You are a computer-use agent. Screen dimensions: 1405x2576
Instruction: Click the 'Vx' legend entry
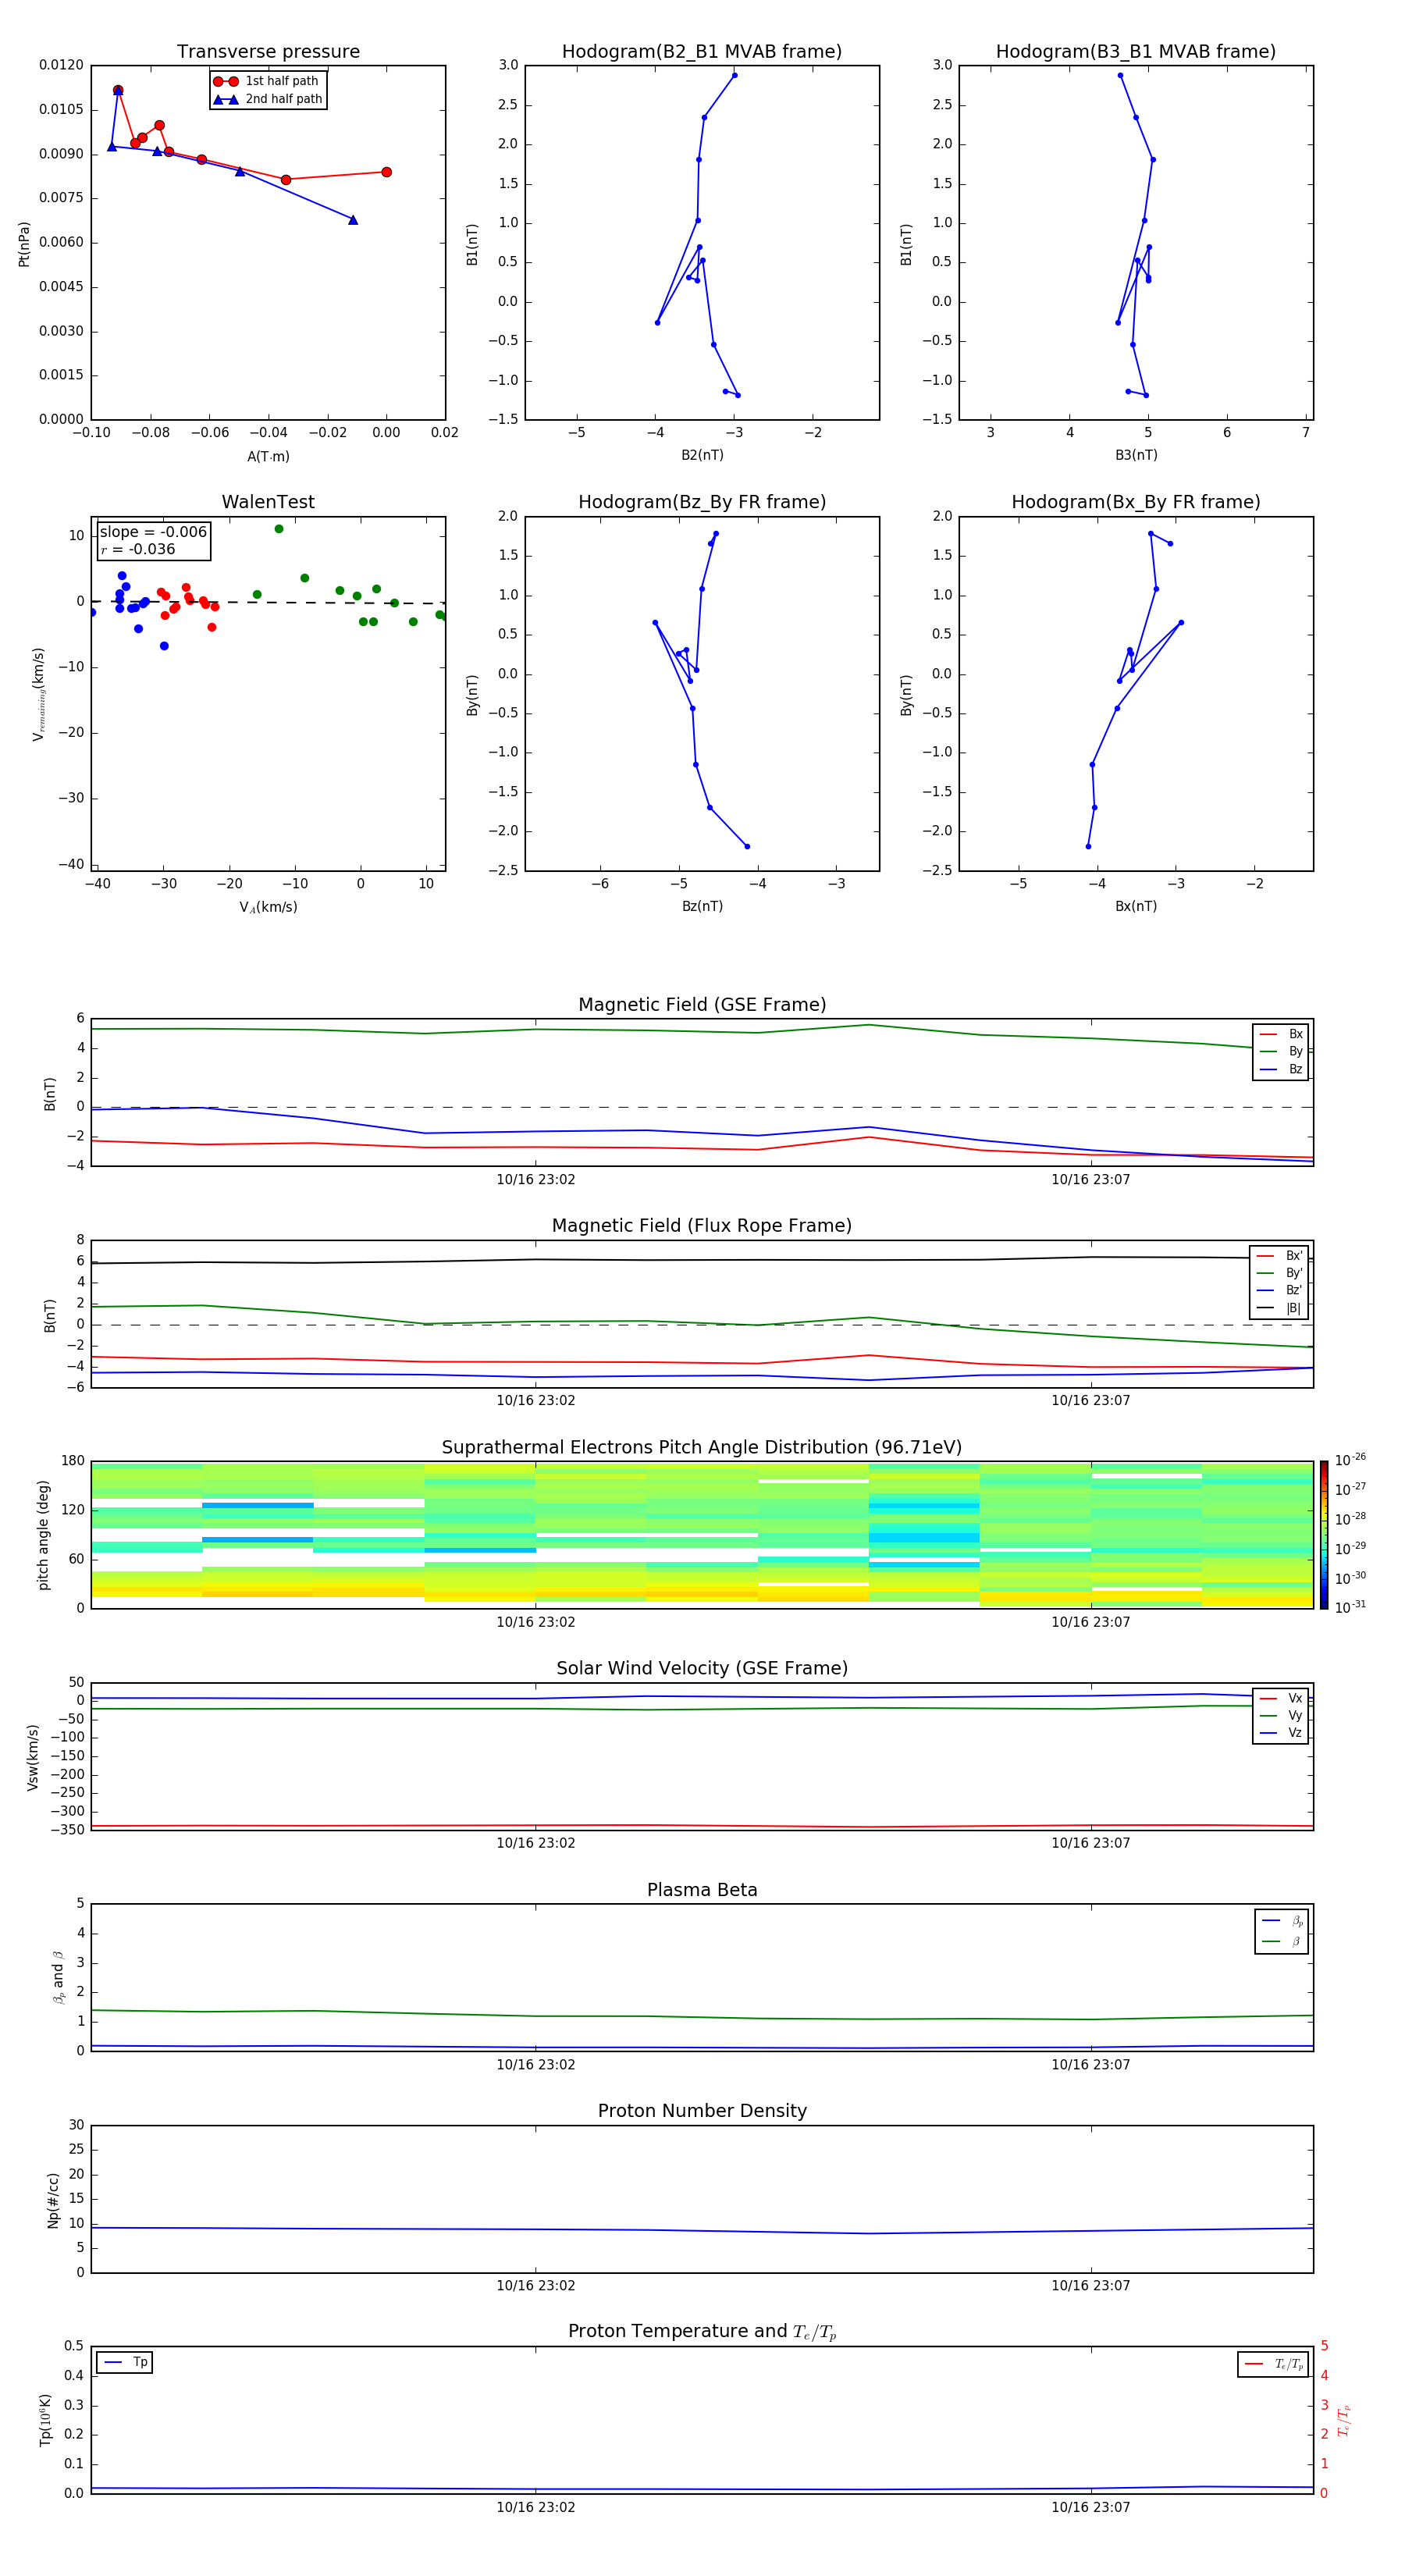[1281, 1698]
